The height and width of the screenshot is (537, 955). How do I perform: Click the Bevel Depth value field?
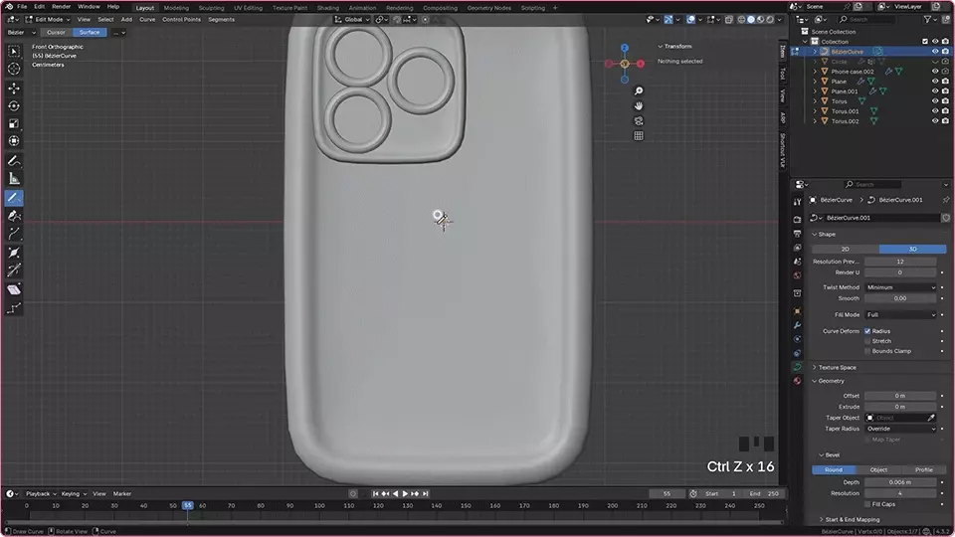coord(900,482)
